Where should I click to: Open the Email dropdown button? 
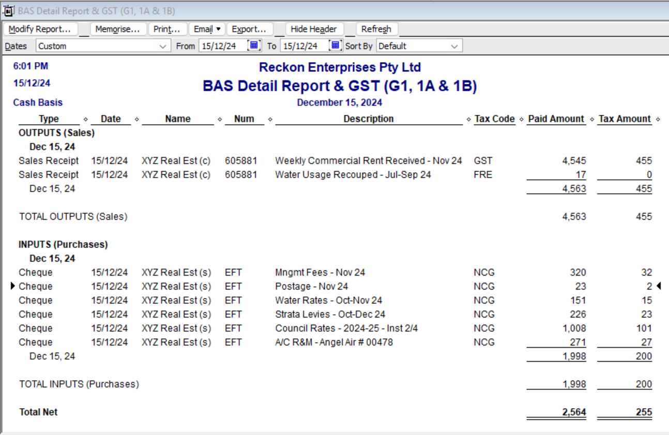coord(207,29)
